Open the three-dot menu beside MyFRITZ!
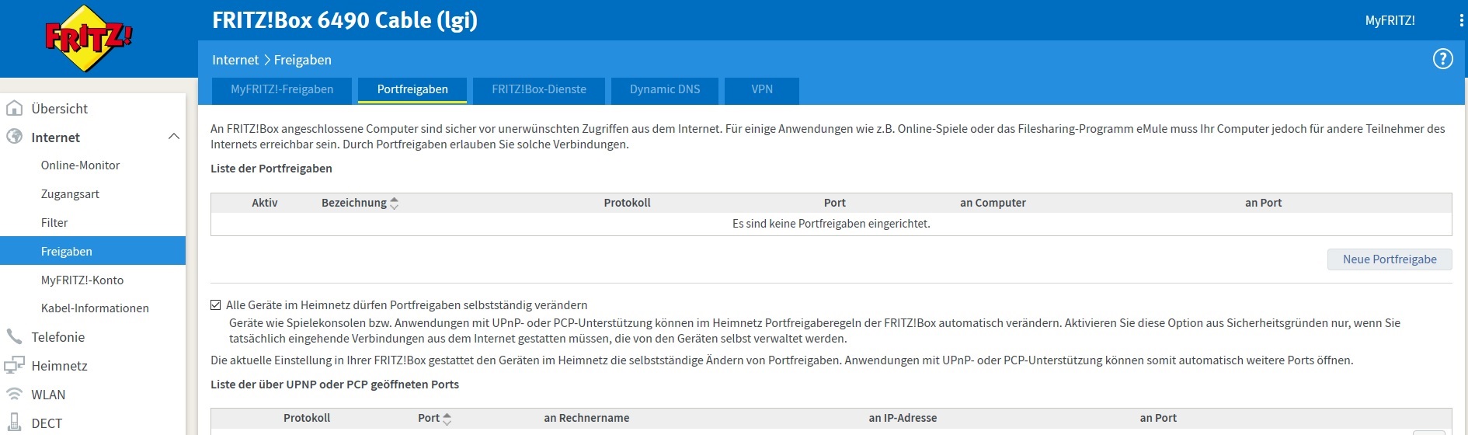This screenshot has width=1468, height=435. click(1461, 21)
